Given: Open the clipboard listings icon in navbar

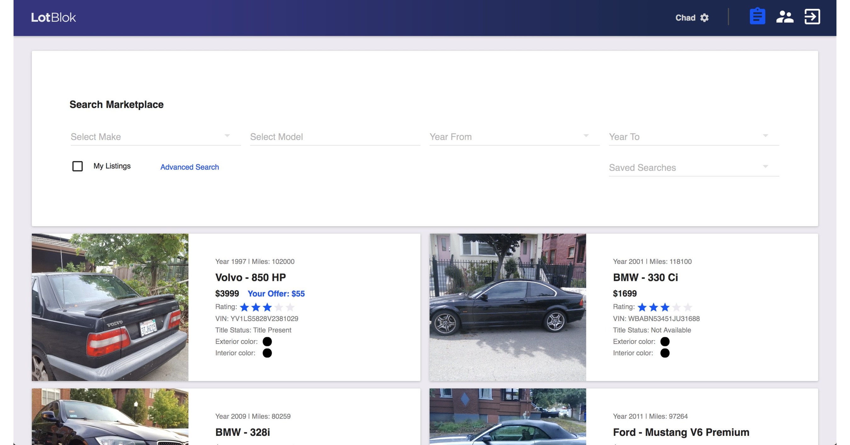Looking at the screenshot, I should click(x=758, y=17).
